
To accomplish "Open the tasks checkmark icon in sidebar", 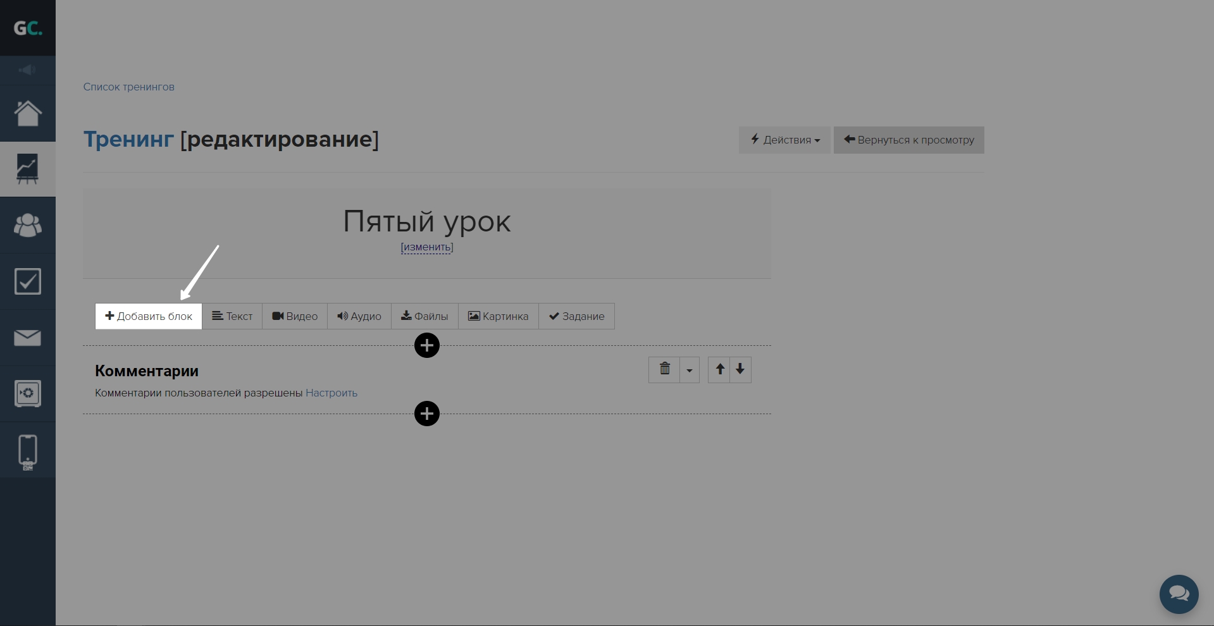I will (28, 281).
